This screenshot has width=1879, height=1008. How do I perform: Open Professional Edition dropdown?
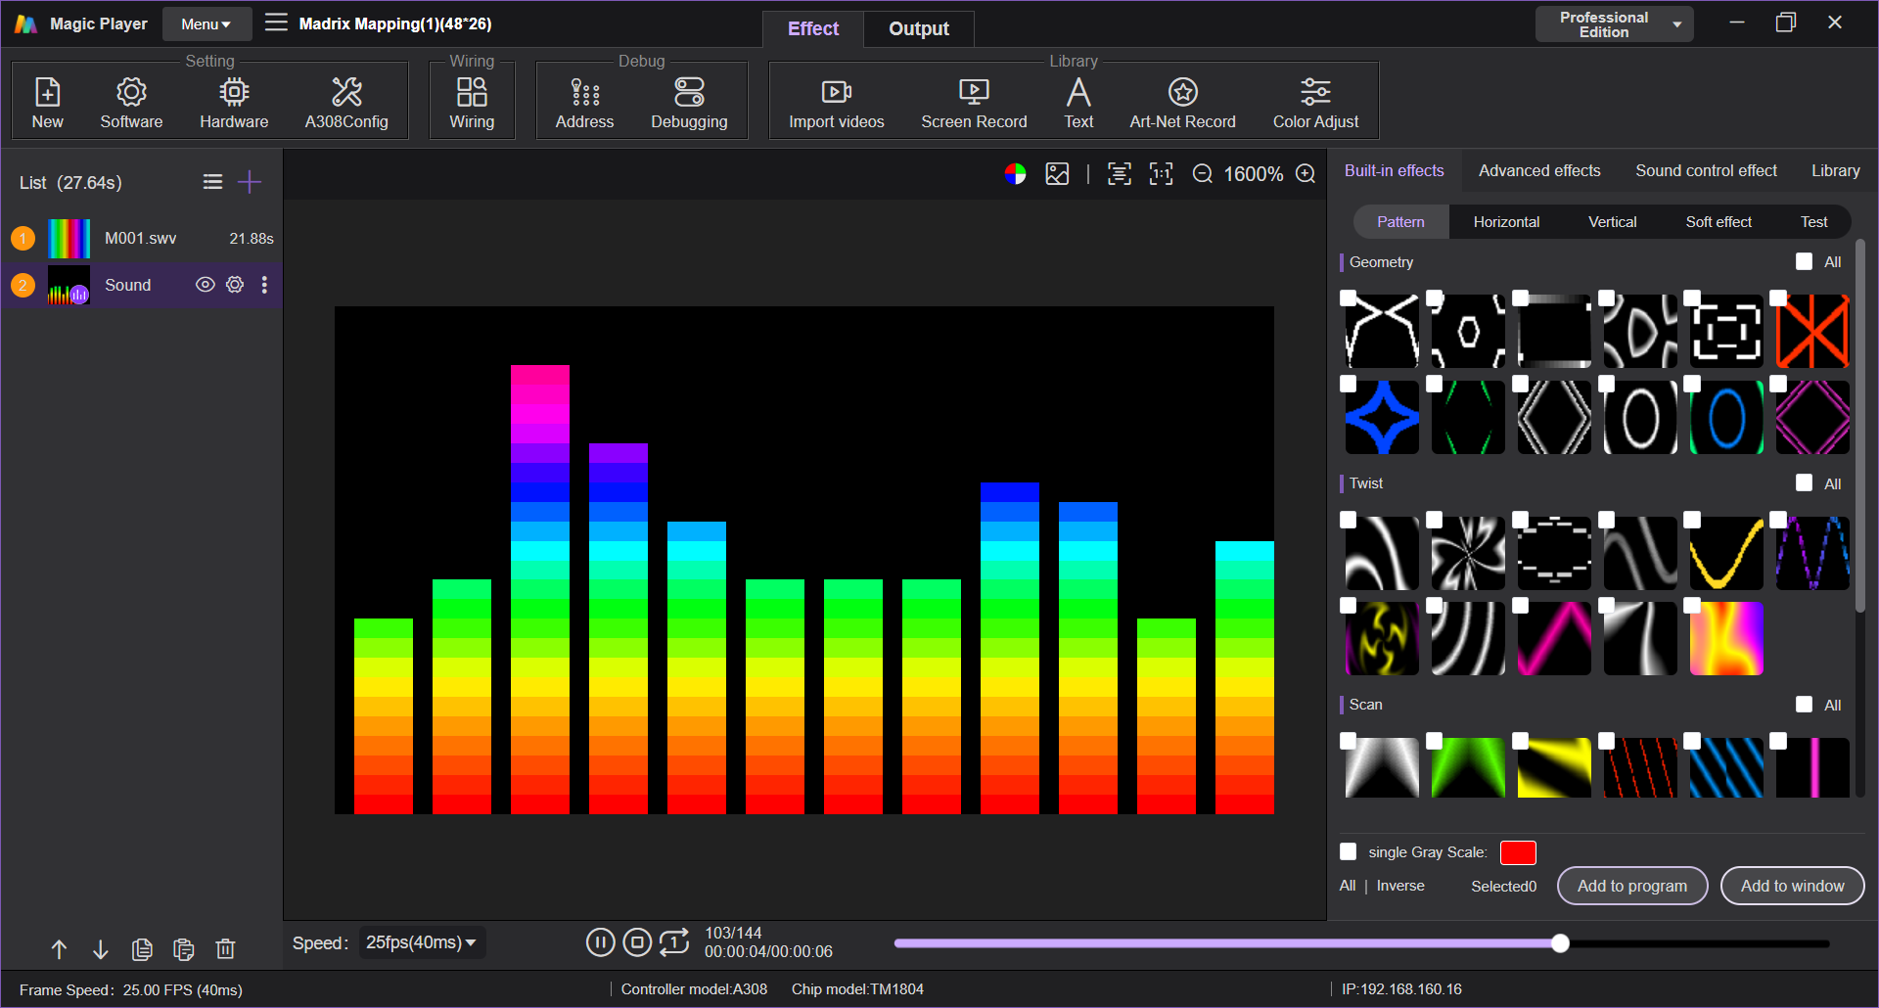pyautogui.click(x=1614, y=24)
